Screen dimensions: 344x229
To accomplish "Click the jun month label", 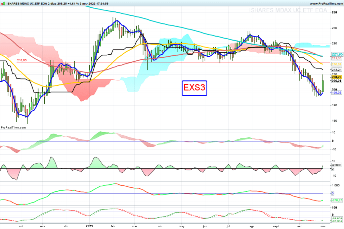I will click(x=205, y=226).
